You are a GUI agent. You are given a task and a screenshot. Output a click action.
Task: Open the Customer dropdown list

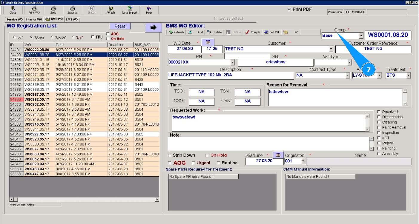331,49
